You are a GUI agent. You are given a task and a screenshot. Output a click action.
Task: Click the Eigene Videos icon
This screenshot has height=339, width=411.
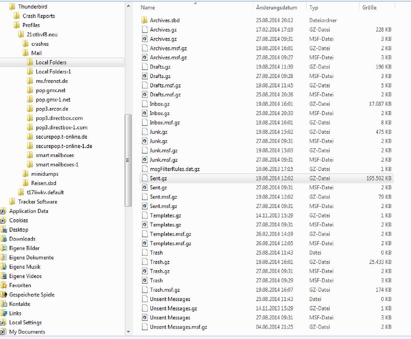tap(4, 276)
